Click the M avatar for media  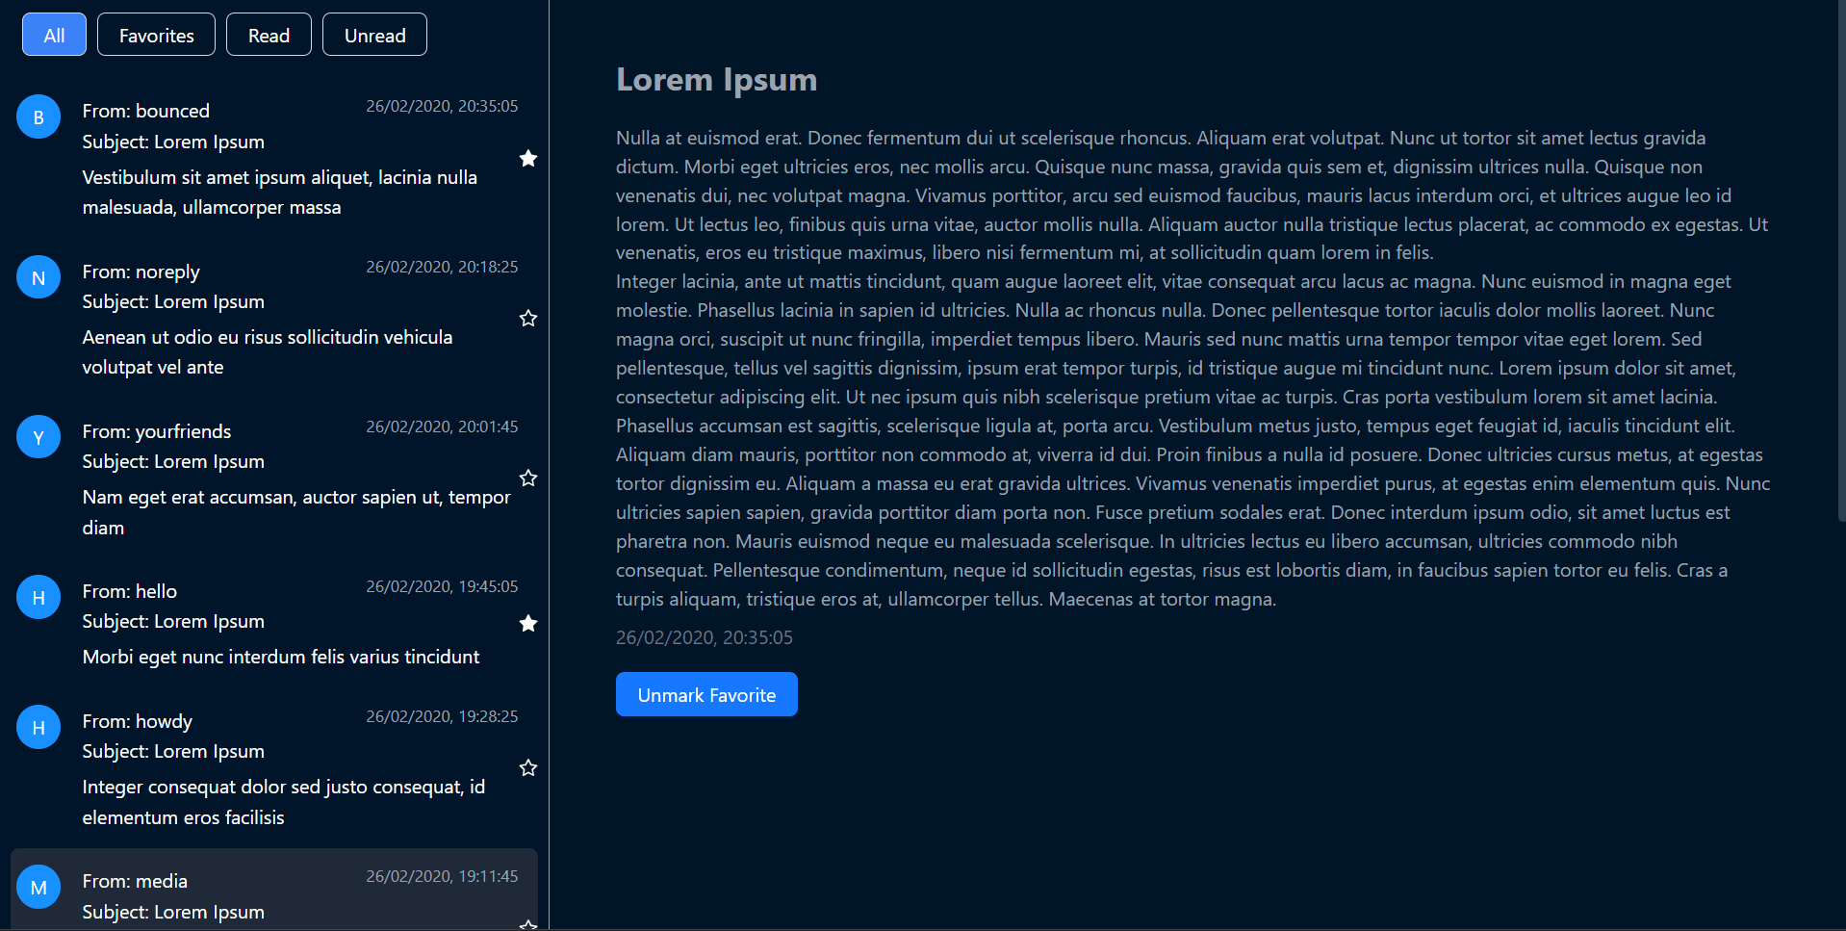(x=38, y=887)
